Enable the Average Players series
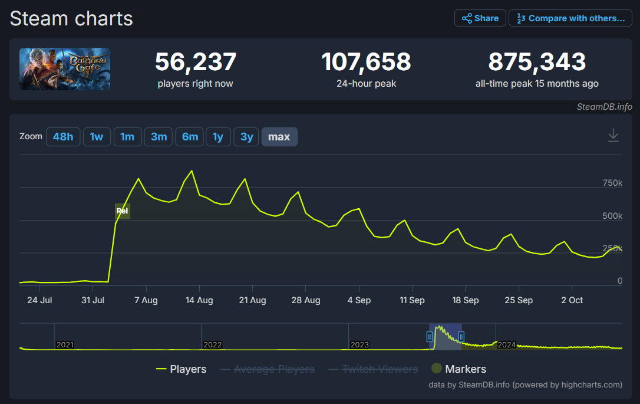 pos(268,369)
